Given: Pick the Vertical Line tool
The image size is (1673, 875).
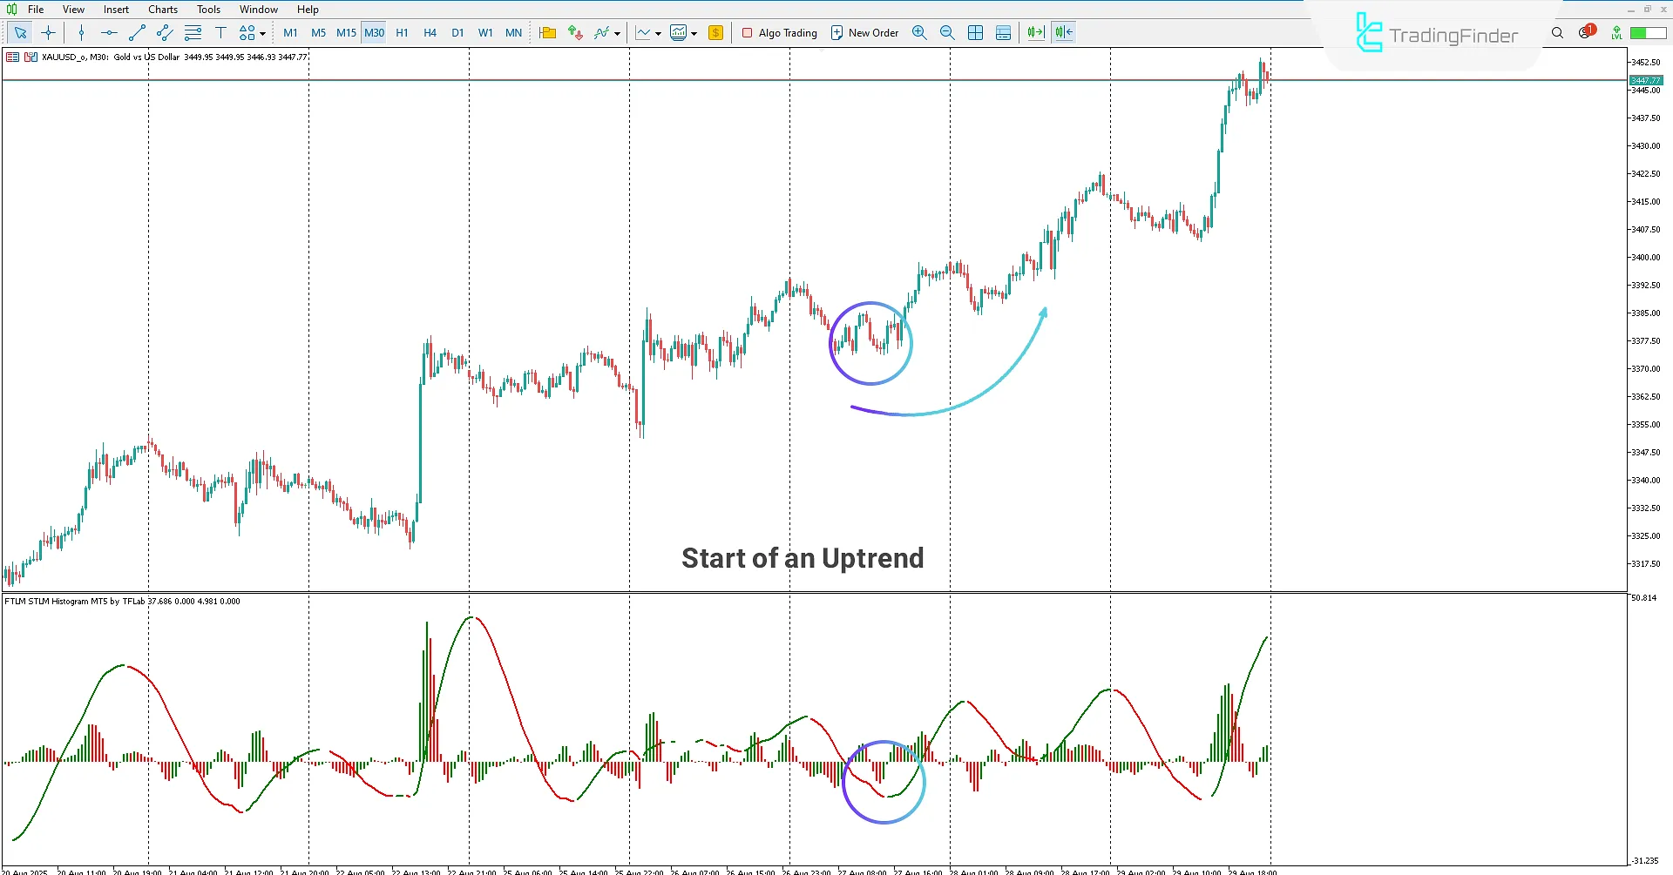Looking at the screenshot, I should (81, 32).
